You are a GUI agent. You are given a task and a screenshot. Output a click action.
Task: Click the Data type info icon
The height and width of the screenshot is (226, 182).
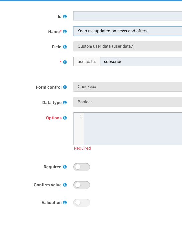[x=65, y=102]
